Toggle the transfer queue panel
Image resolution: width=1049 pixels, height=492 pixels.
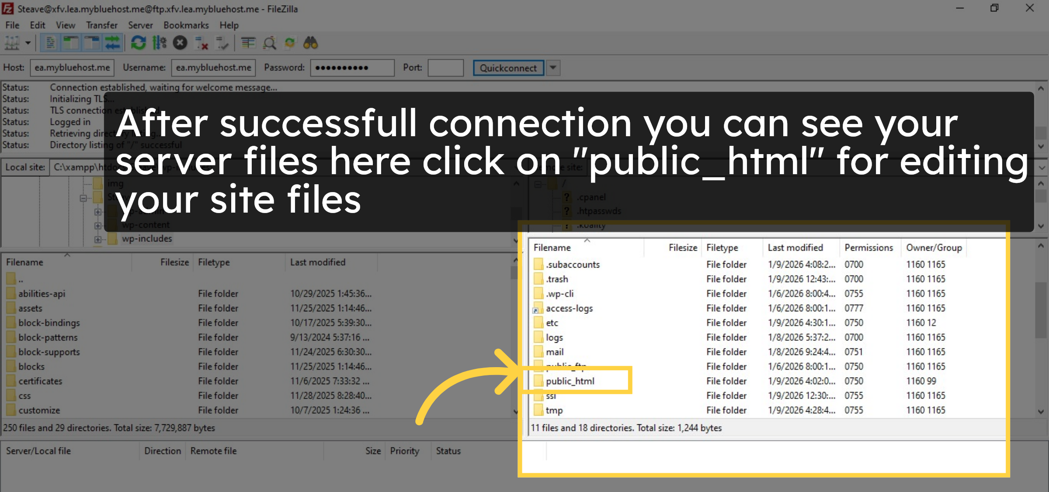[112, 42]
